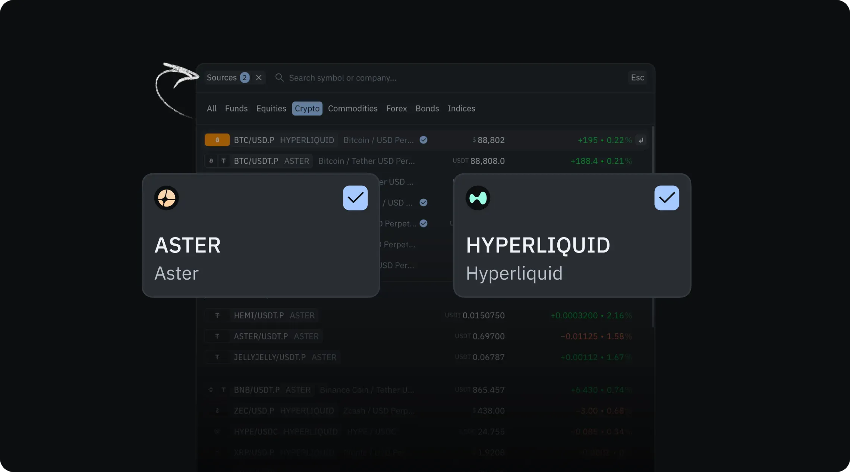Click the Aster logo icon
The image size is (850, 472).
(x=166, y=198)
